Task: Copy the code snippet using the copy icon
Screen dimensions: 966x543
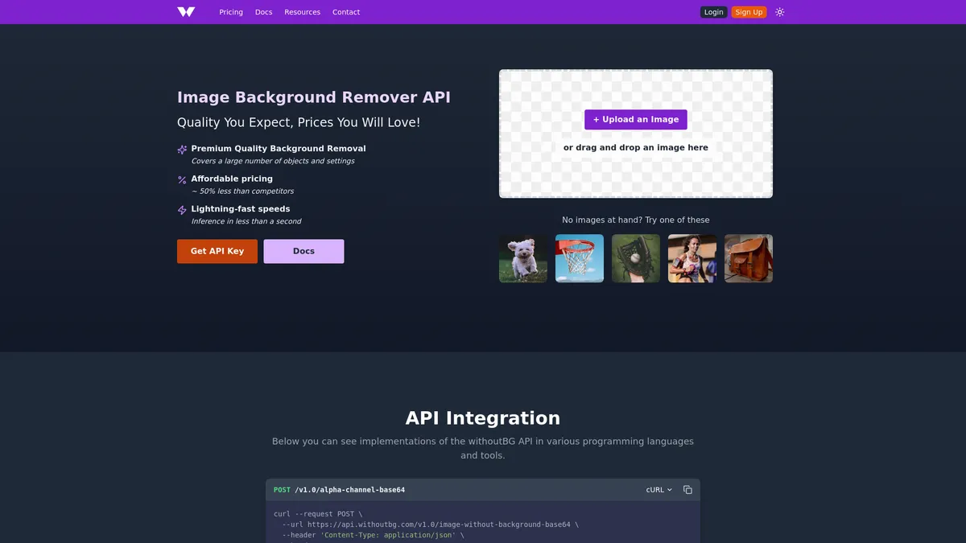Action: [x=687, y=489]
